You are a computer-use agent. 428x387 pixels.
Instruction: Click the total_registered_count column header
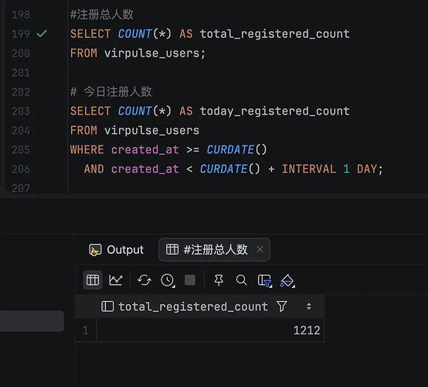[193, 307]
